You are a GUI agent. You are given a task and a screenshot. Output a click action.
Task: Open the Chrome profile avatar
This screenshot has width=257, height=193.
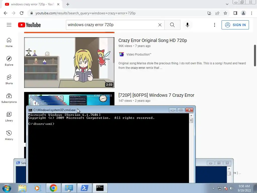click(243, 13)
